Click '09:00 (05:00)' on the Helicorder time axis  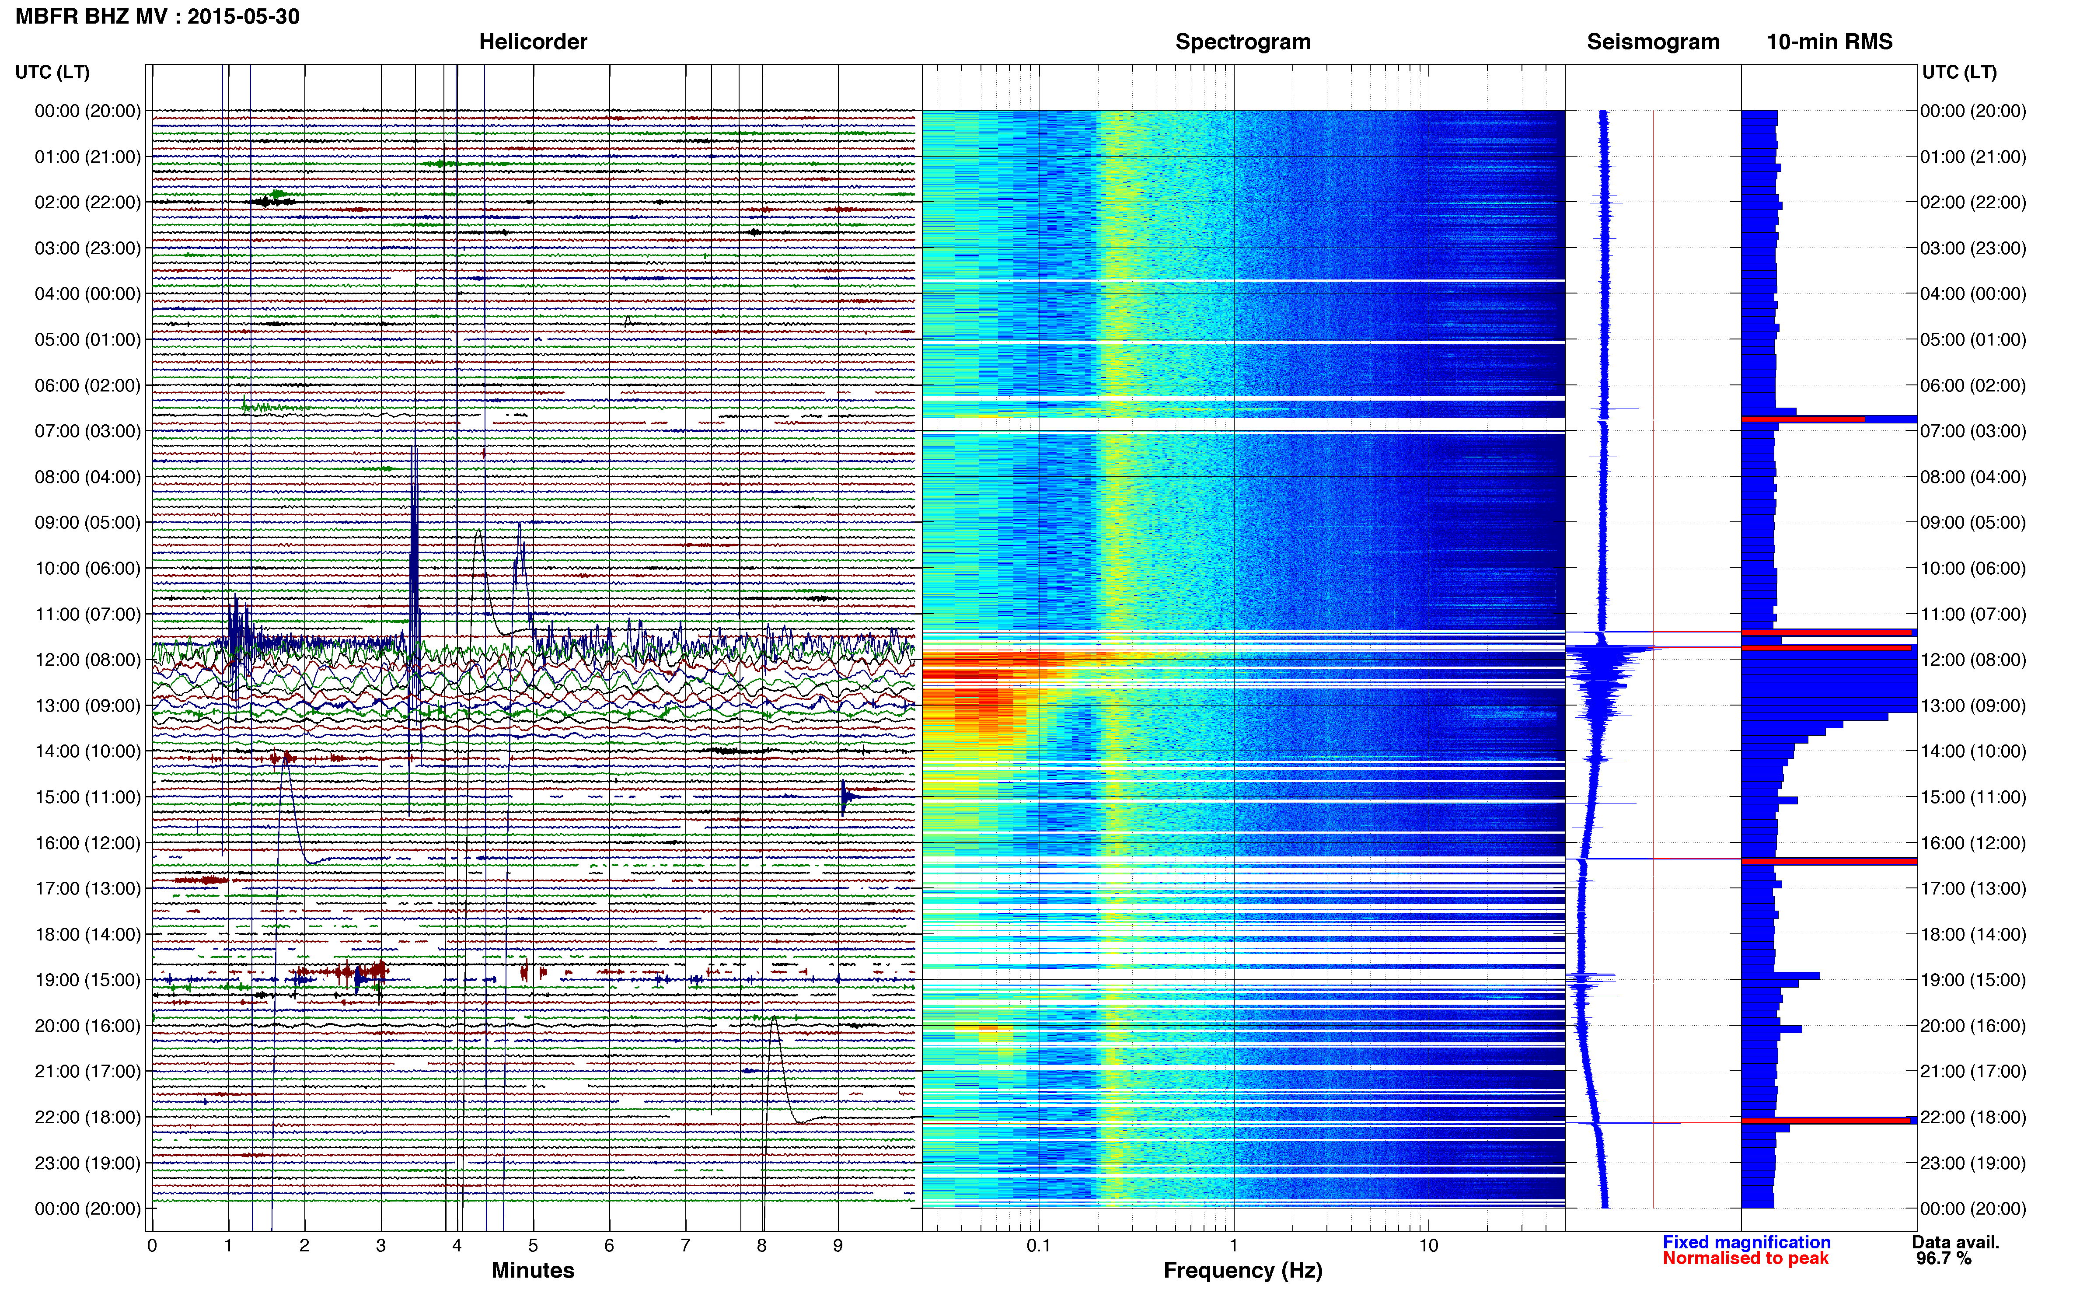click(87, 523)
